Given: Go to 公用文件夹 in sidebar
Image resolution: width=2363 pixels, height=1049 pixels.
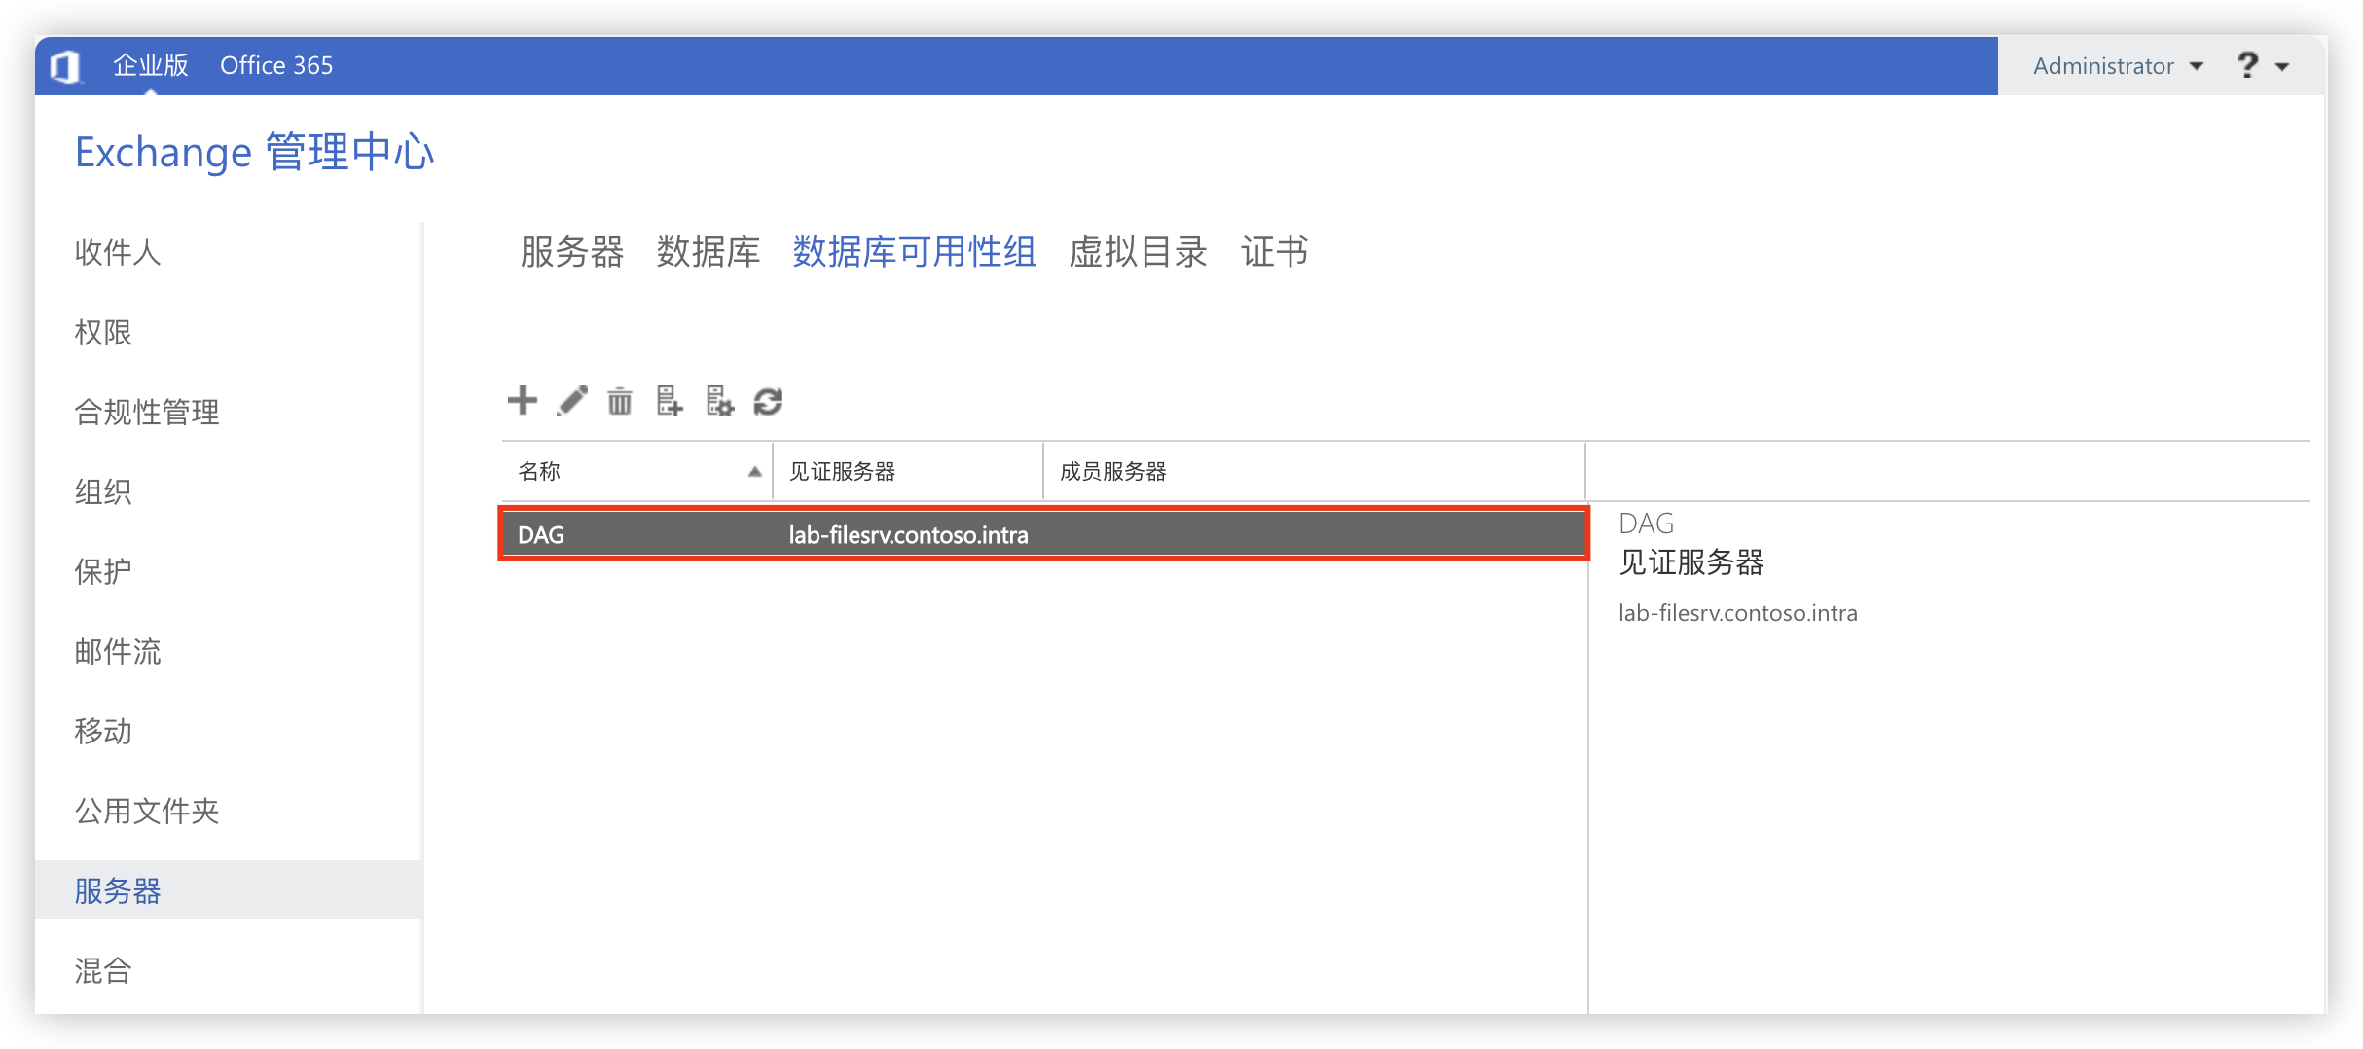Looking at the screenshot, I should coord(147,811).
